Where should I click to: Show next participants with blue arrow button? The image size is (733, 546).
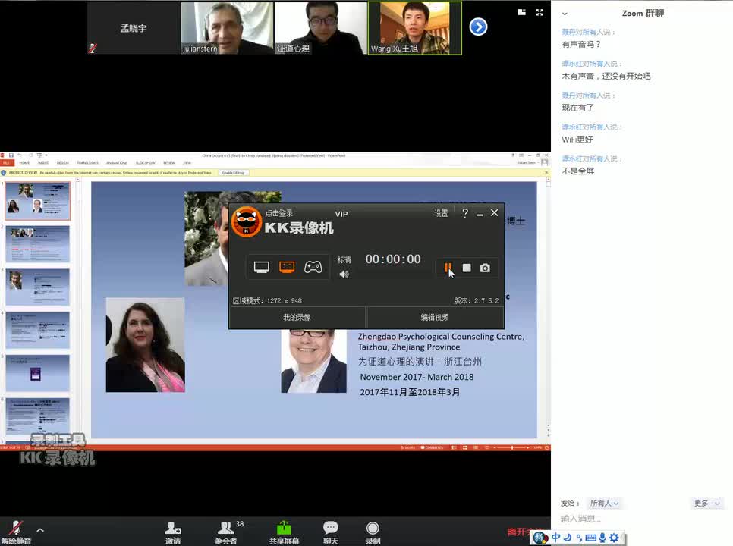(478, 27)
